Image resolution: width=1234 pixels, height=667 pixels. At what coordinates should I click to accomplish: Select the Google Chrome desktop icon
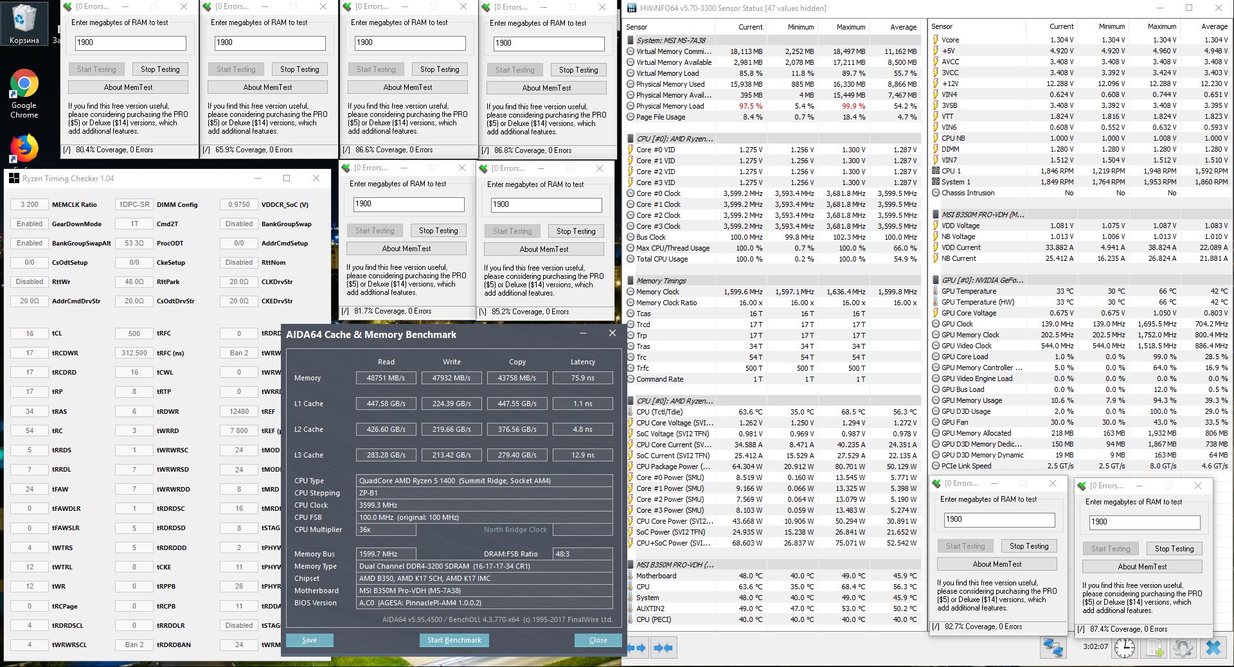point(24,94)
